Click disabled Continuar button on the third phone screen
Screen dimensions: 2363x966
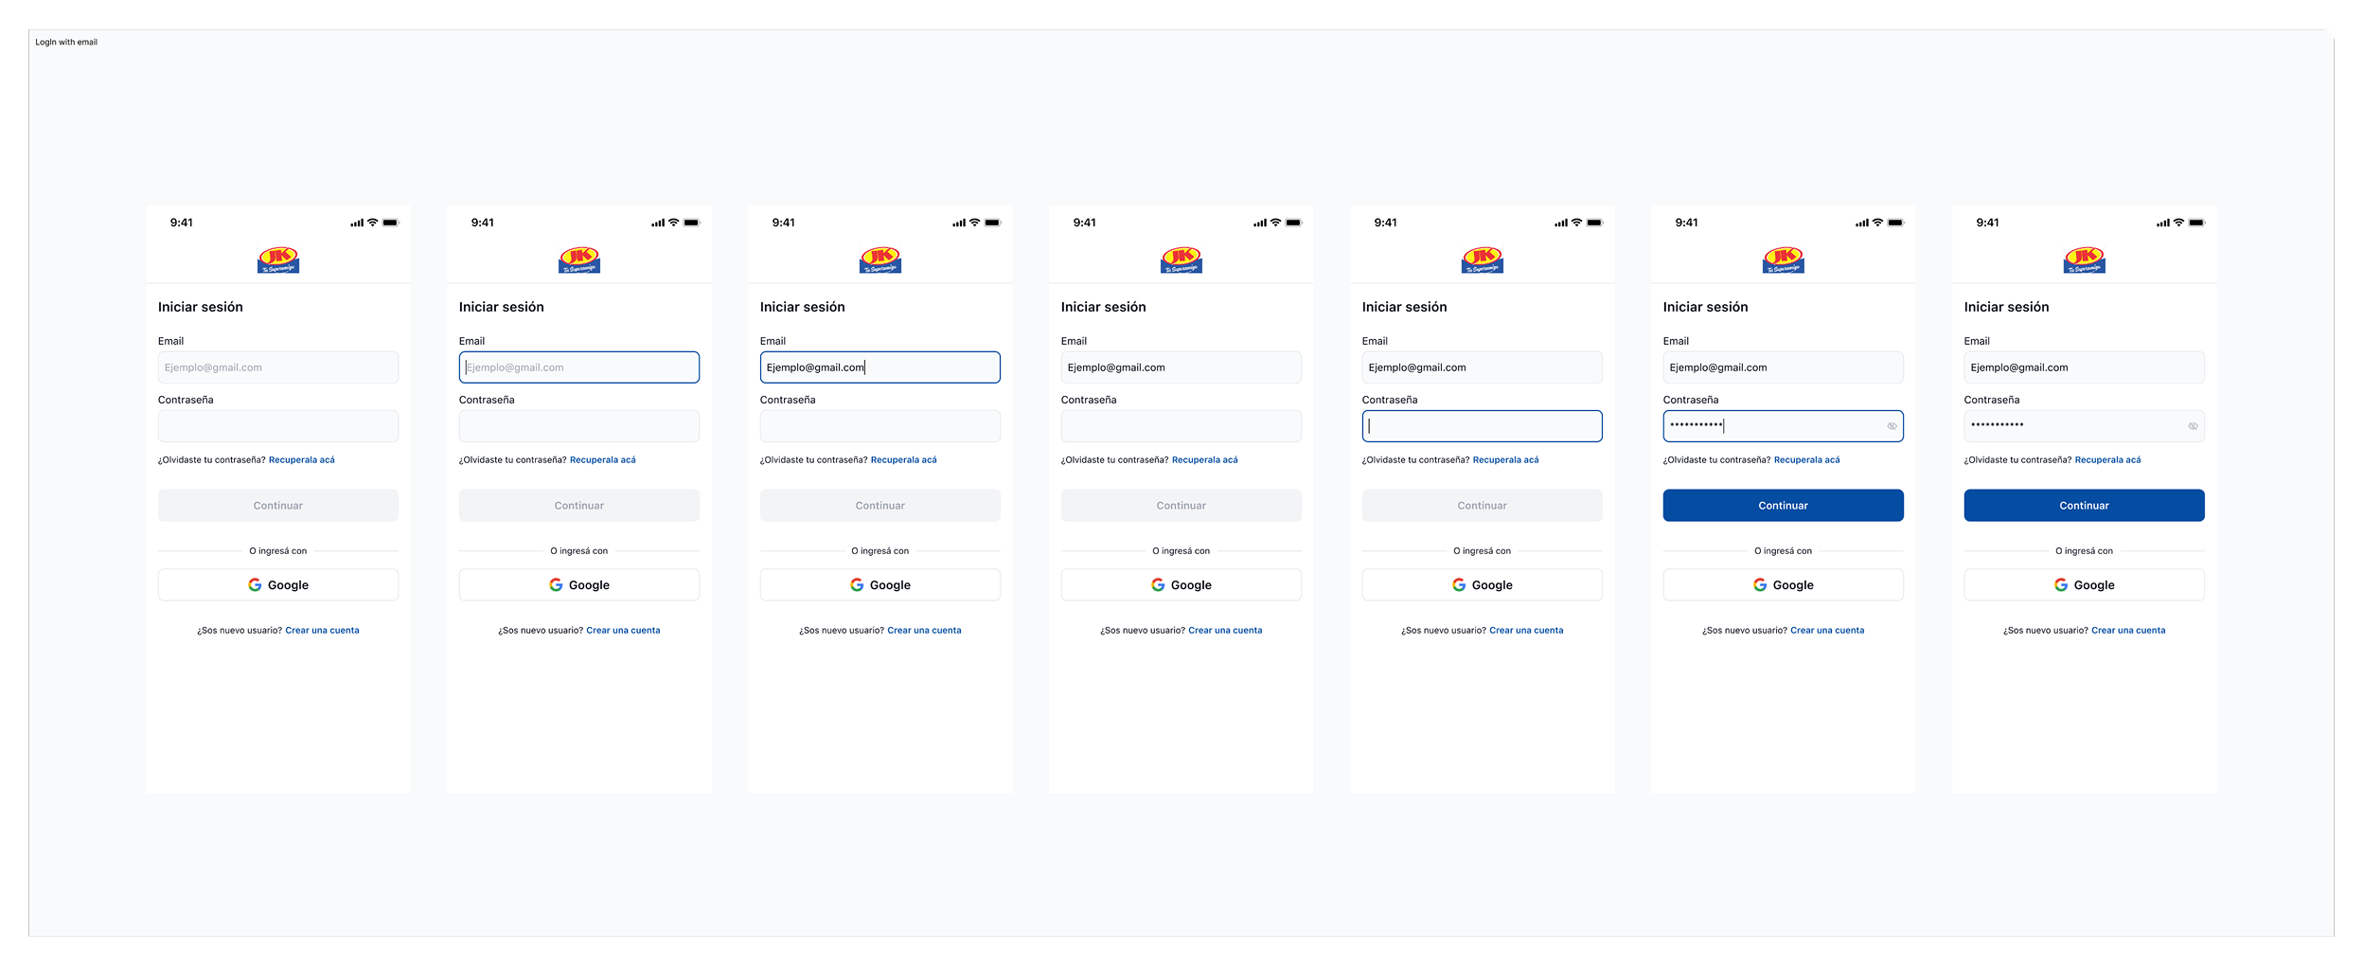(x=880, y=506)
